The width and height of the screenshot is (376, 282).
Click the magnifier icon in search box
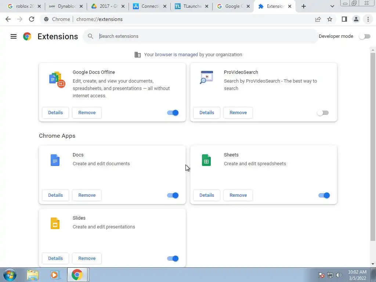coord(90,36)
